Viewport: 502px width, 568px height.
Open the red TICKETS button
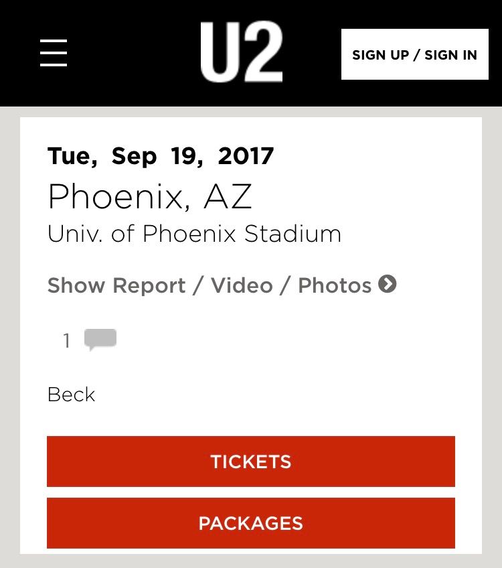tap(251, 461)
